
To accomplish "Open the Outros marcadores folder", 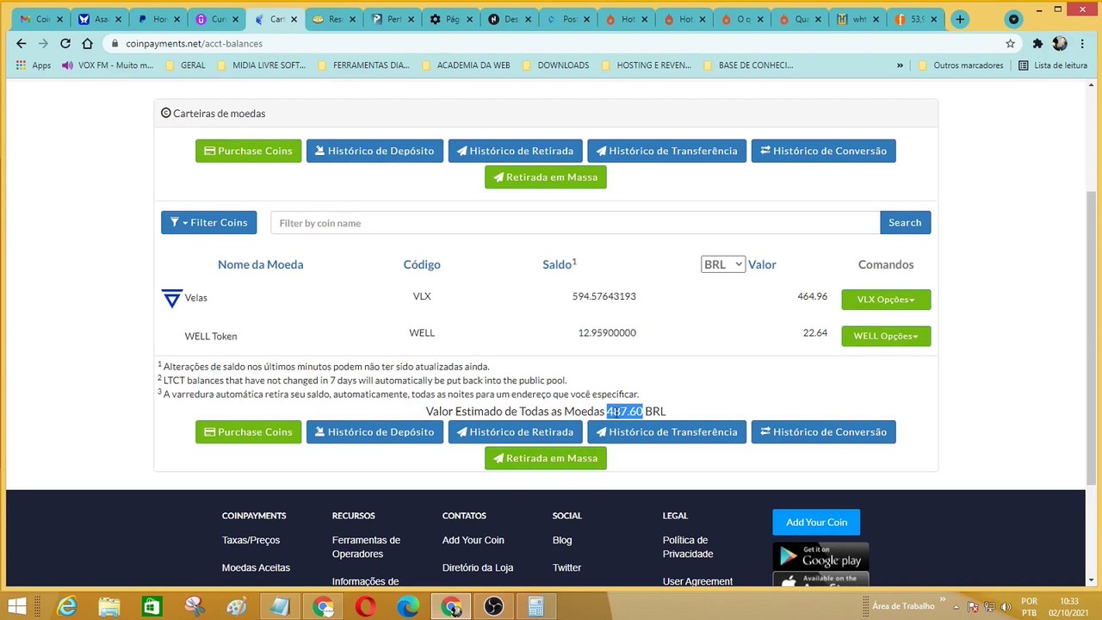I will coord(960,65).
